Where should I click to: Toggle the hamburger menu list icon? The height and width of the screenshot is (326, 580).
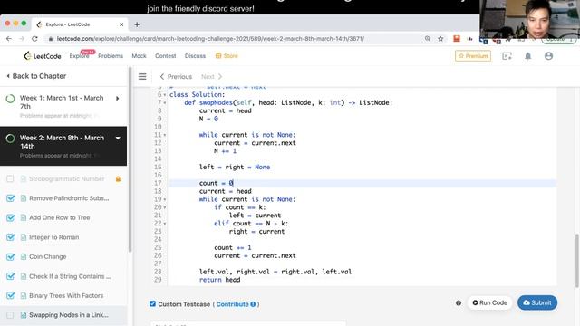[x=142, y=76]
